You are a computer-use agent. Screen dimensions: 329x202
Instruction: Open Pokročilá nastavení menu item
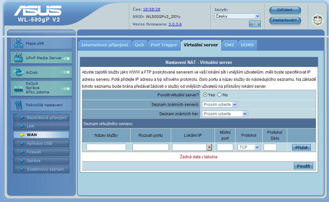coord(41,105)
